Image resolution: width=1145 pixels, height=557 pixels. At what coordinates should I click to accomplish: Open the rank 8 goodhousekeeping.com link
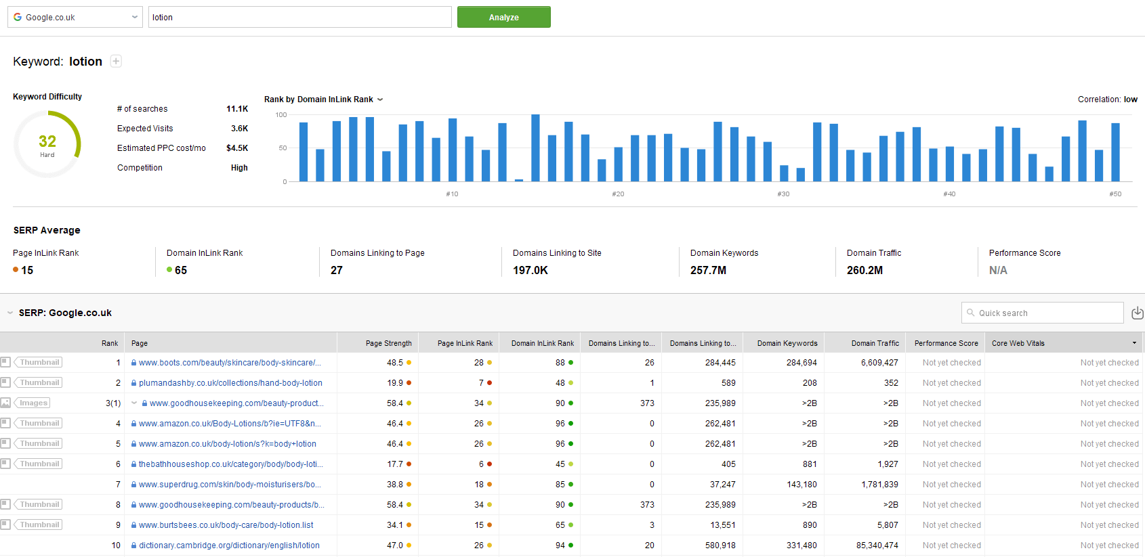(x=232, y=505)
